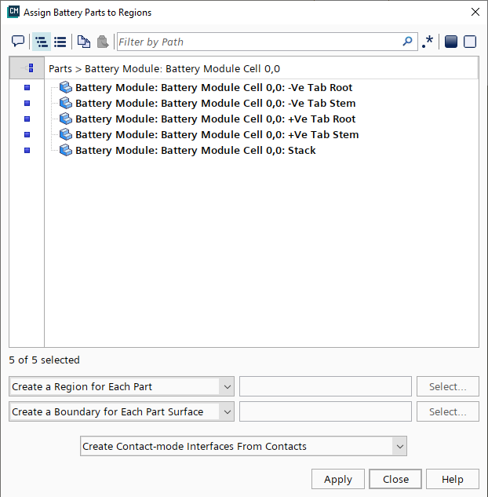The height and width of the screenshot is (497, 488).
Task: Toggle the regex filter asterisk icon
Action: [428, 42]
